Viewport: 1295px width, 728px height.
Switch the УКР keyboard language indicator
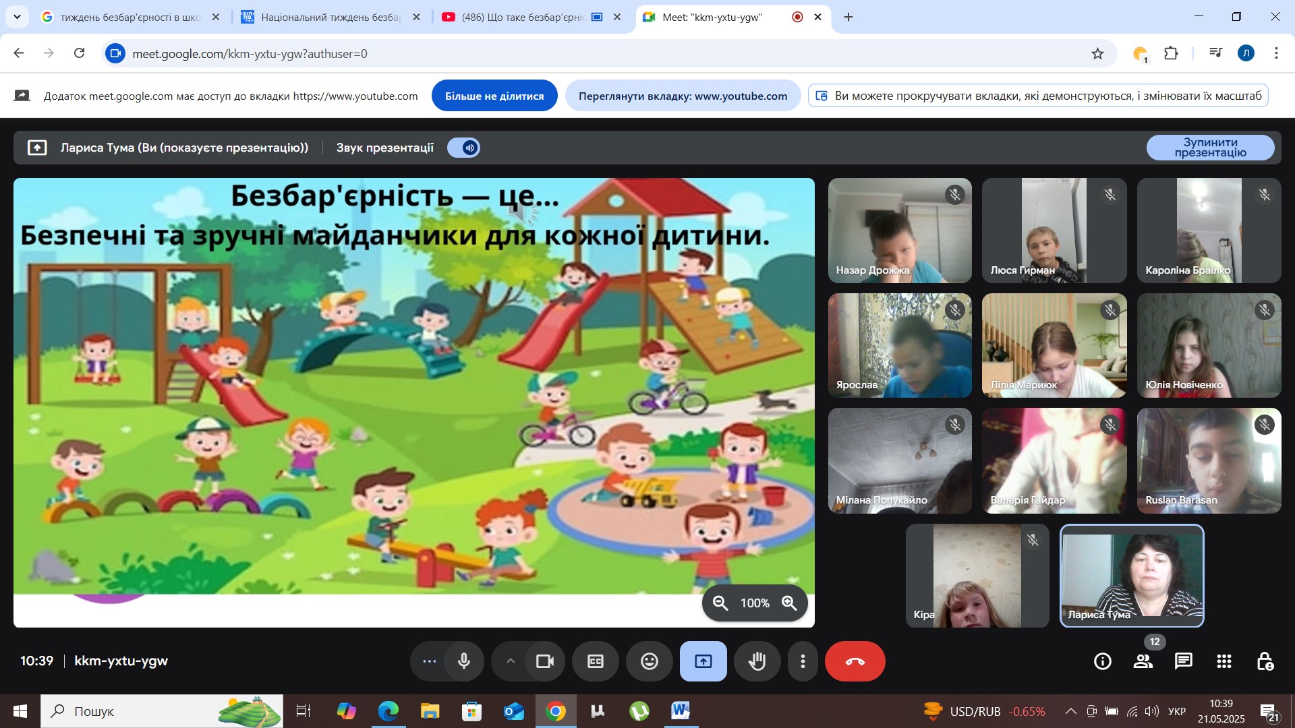pyautogui.click(x=1177, y=711)
